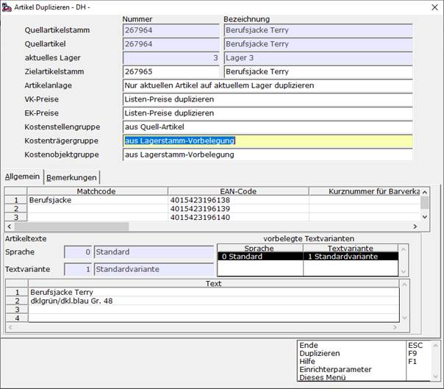The width and height of the screenshot is (444, 389).
Task: Select the 0 Standard language row
Action: coord(308,257)
